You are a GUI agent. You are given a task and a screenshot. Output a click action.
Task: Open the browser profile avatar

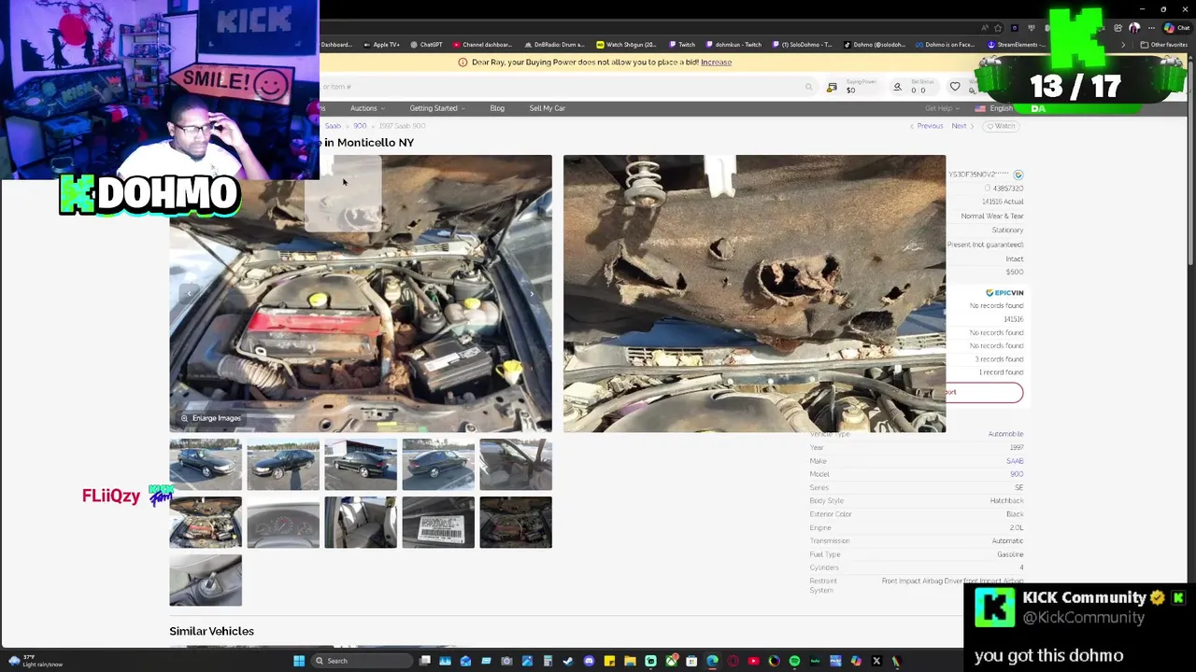pyautogui.click(x=1134, y=28)
